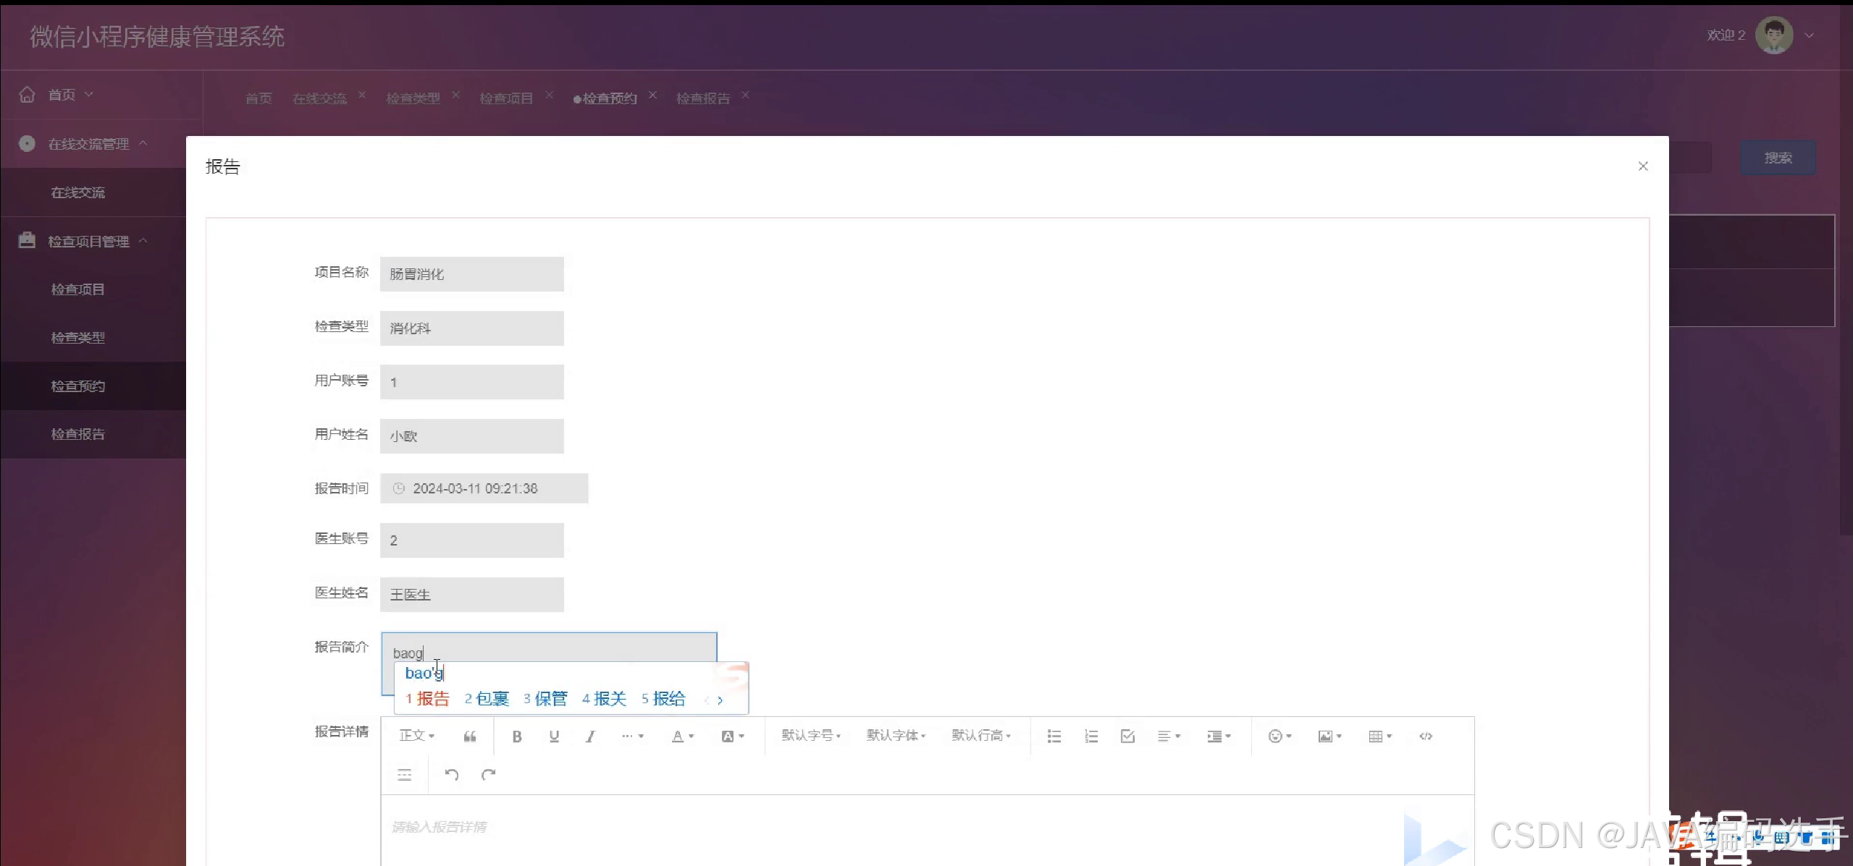
Task: Click the 报告时间 date time field
Action: coord(484,488)
